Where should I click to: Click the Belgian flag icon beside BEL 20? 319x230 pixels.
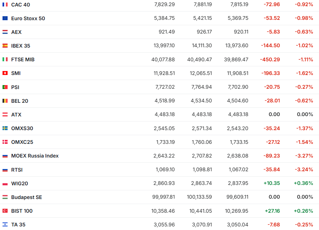[x=5, y=101]
